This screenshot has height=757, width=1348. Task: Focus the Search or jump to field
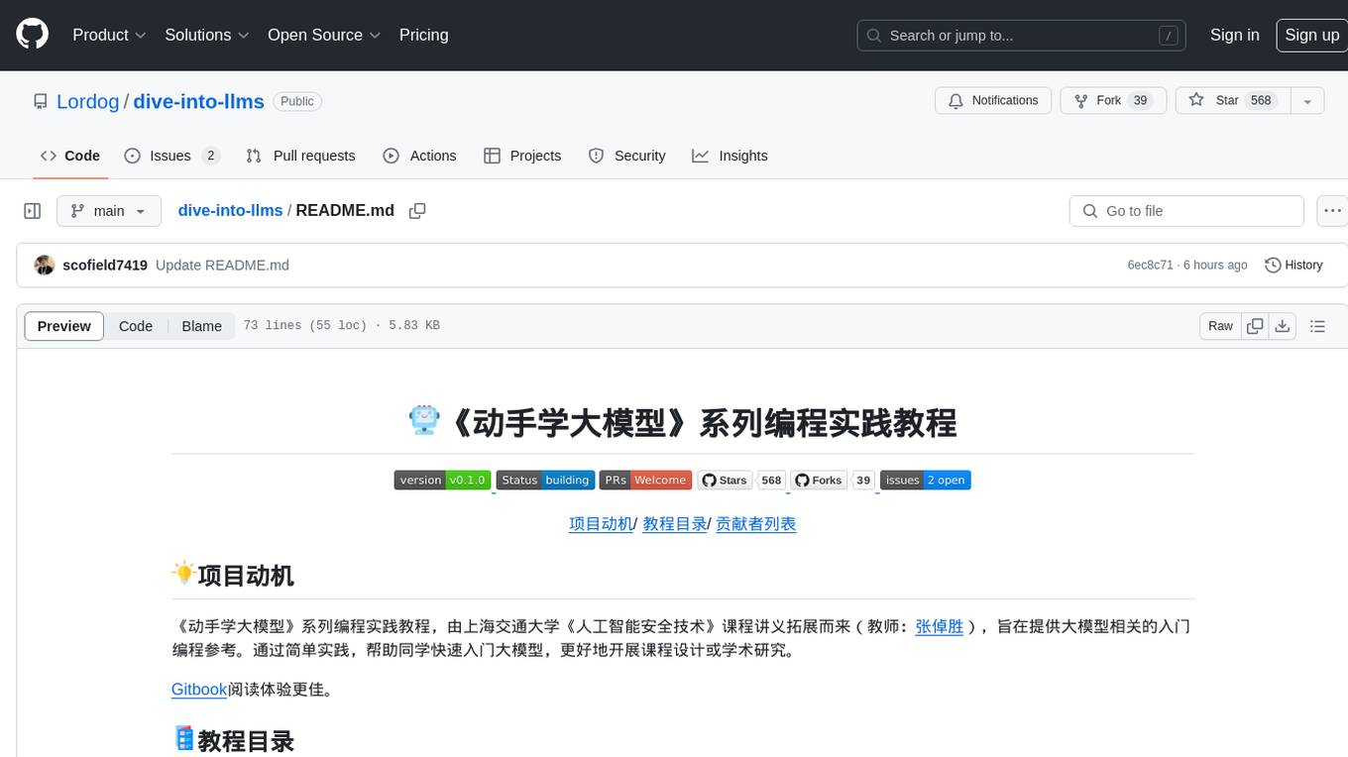point(1023,36)
